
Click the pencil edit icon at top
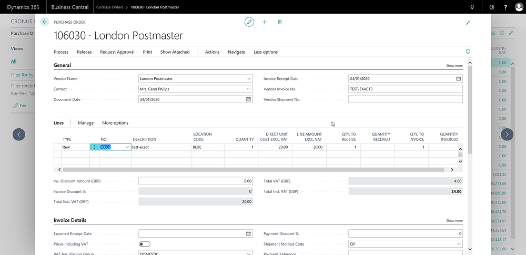249,22
